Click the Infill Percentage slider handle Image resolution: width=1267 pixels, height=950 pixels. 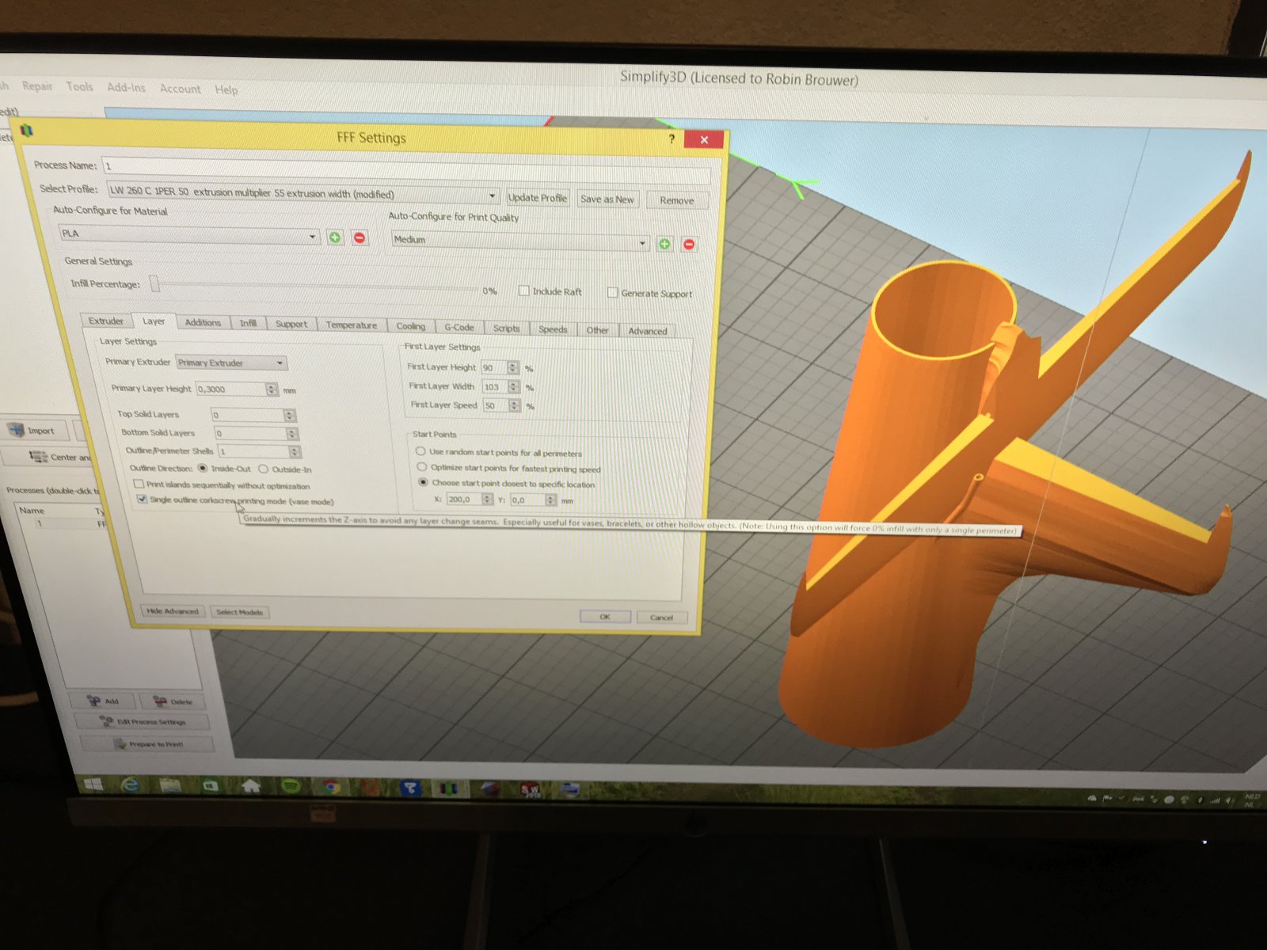155,283
